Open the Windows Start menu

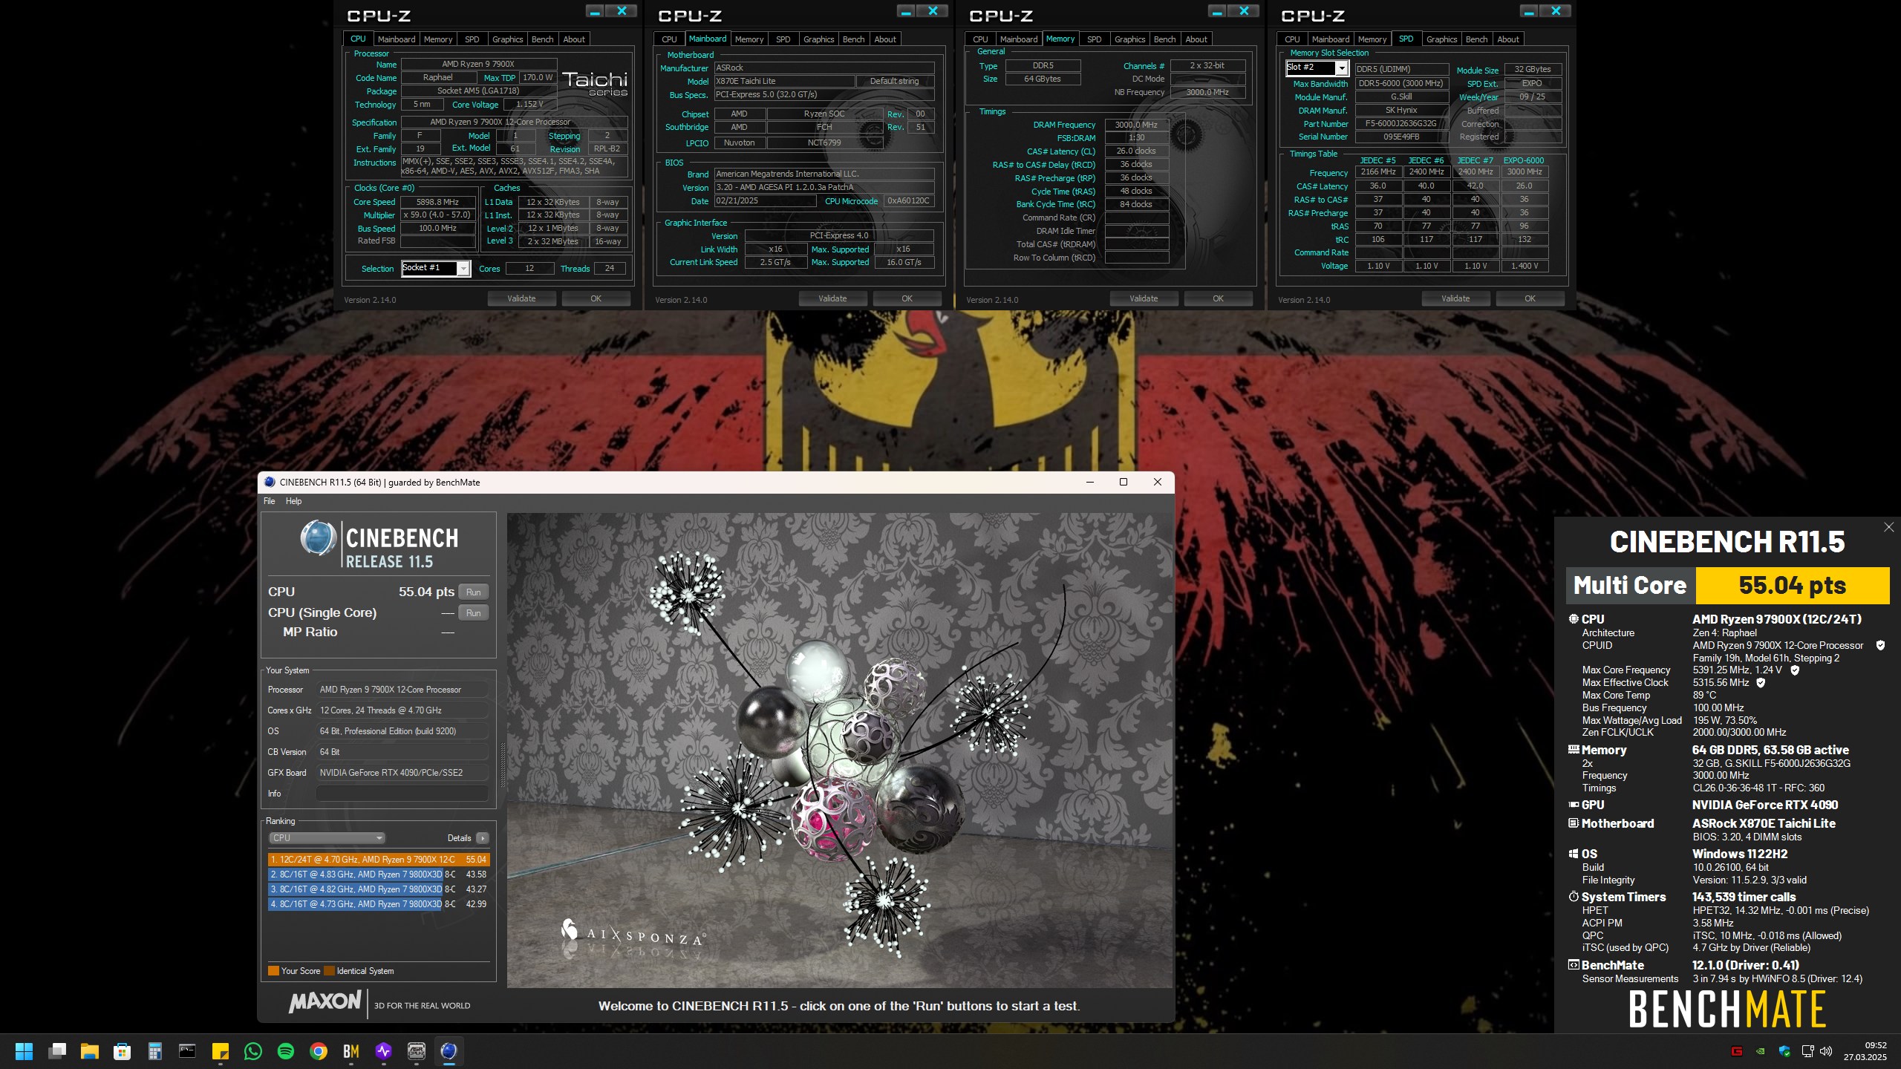coord(24,1051)
